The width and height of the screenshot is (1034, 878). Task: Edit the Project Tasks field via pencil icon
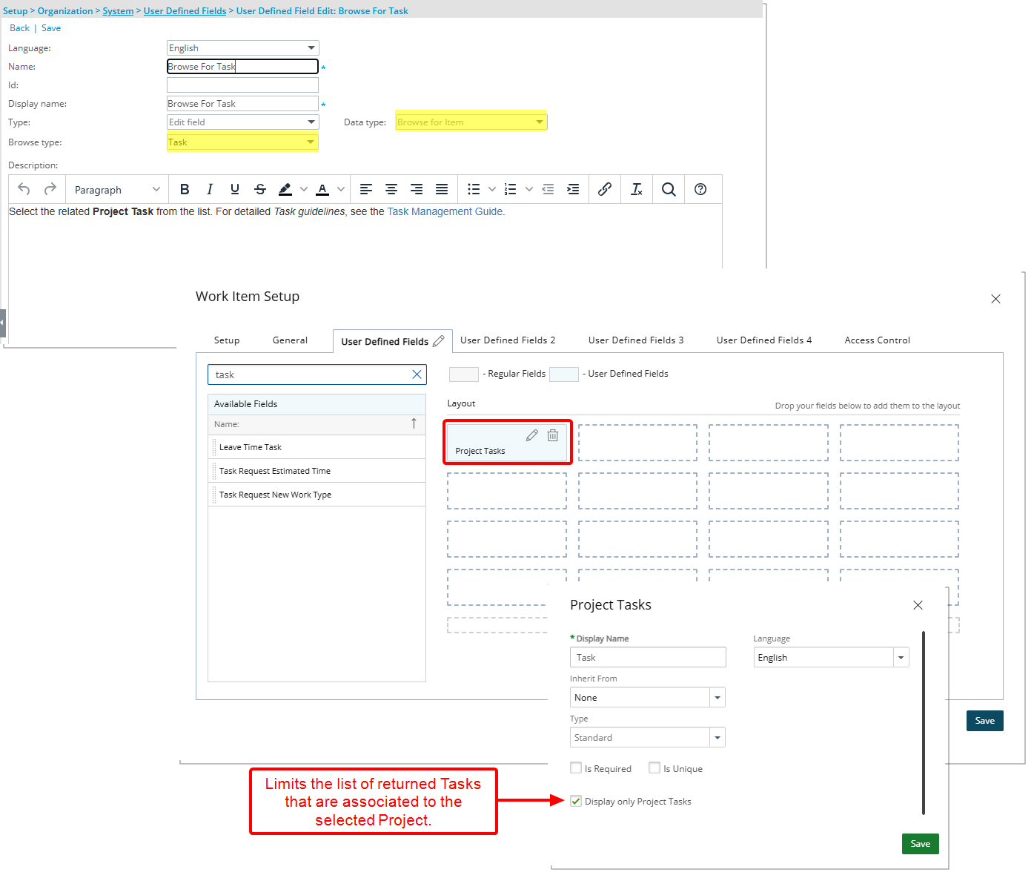pos(531,435)
